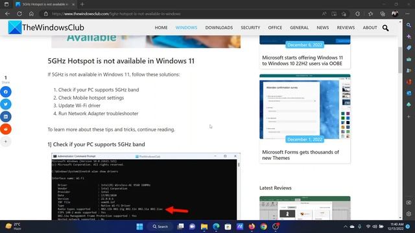Open the site search magnifier
Image resolution: width=415 pixels, height=233 pixels.
coord(385,27)
